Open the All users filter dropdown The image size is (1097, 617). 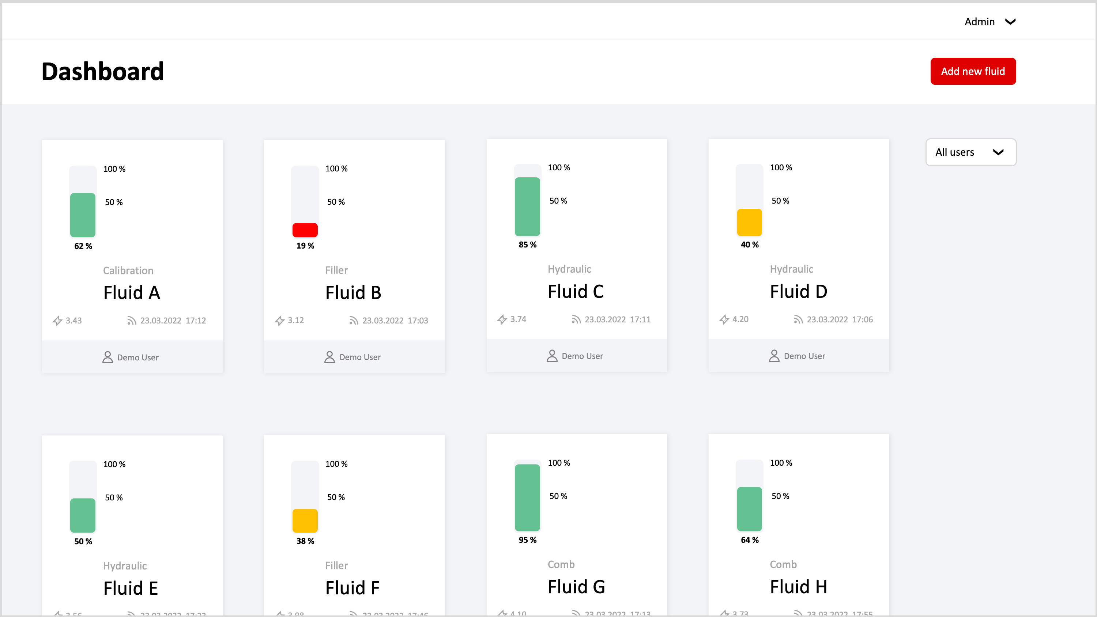point(970,152)
